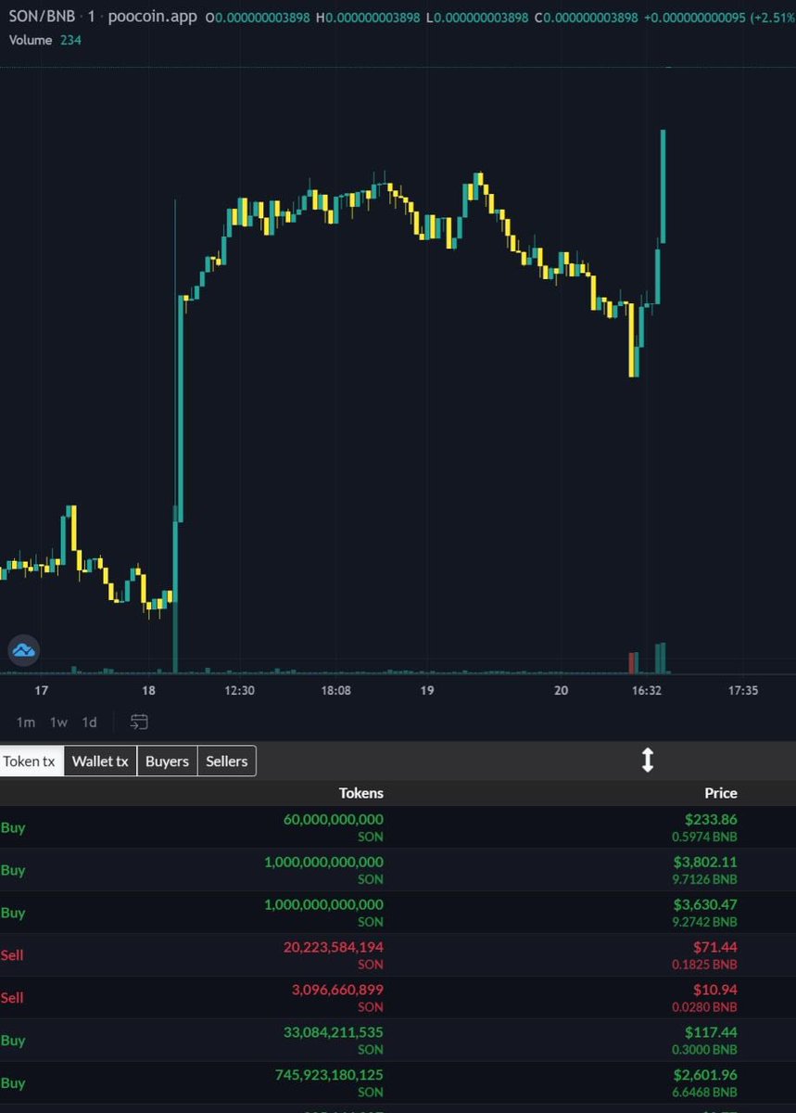
Task: Click the date 19 axis label
Action: [x=427, y=691]
